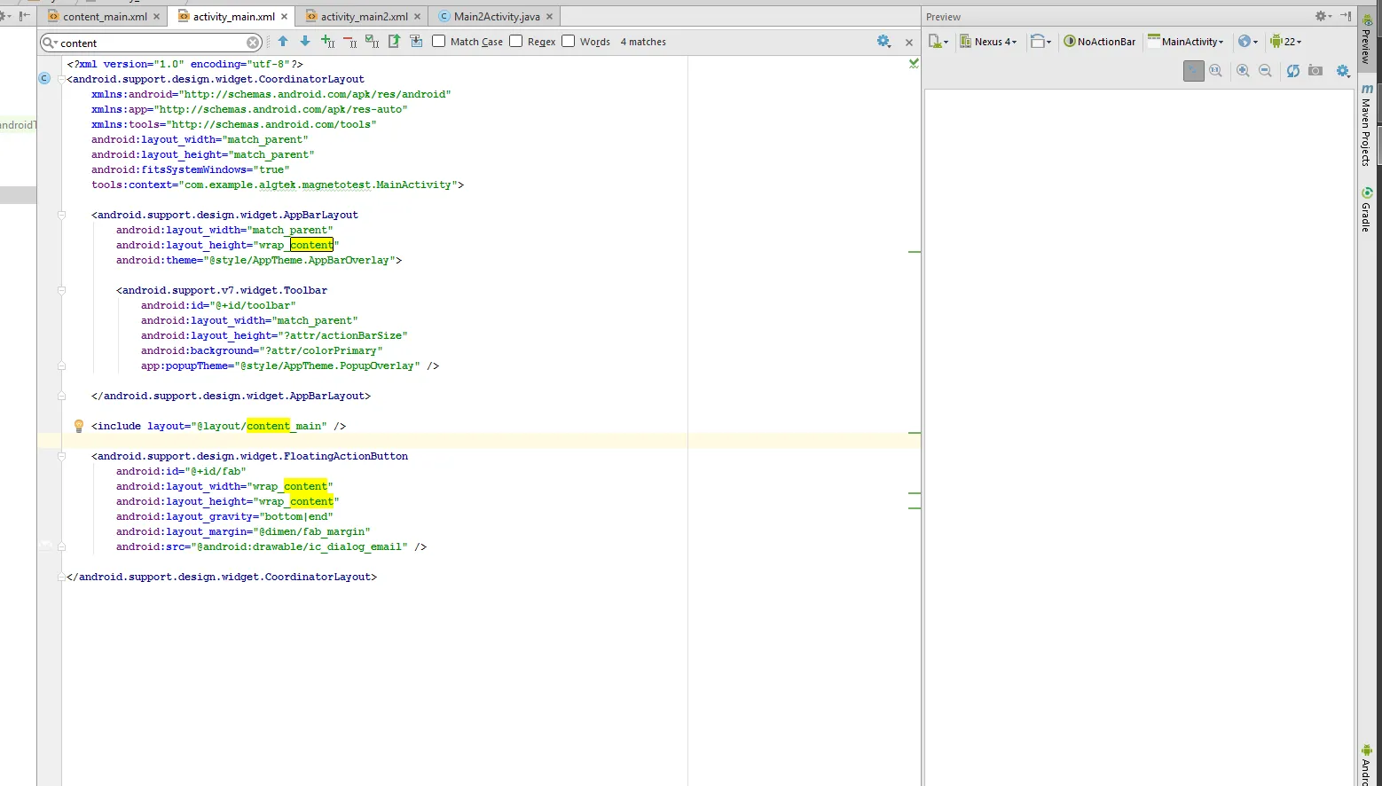Unselect occurrence icon with red minus
Viewport: 1382px width, 786px height.
(x=349, y=42)
